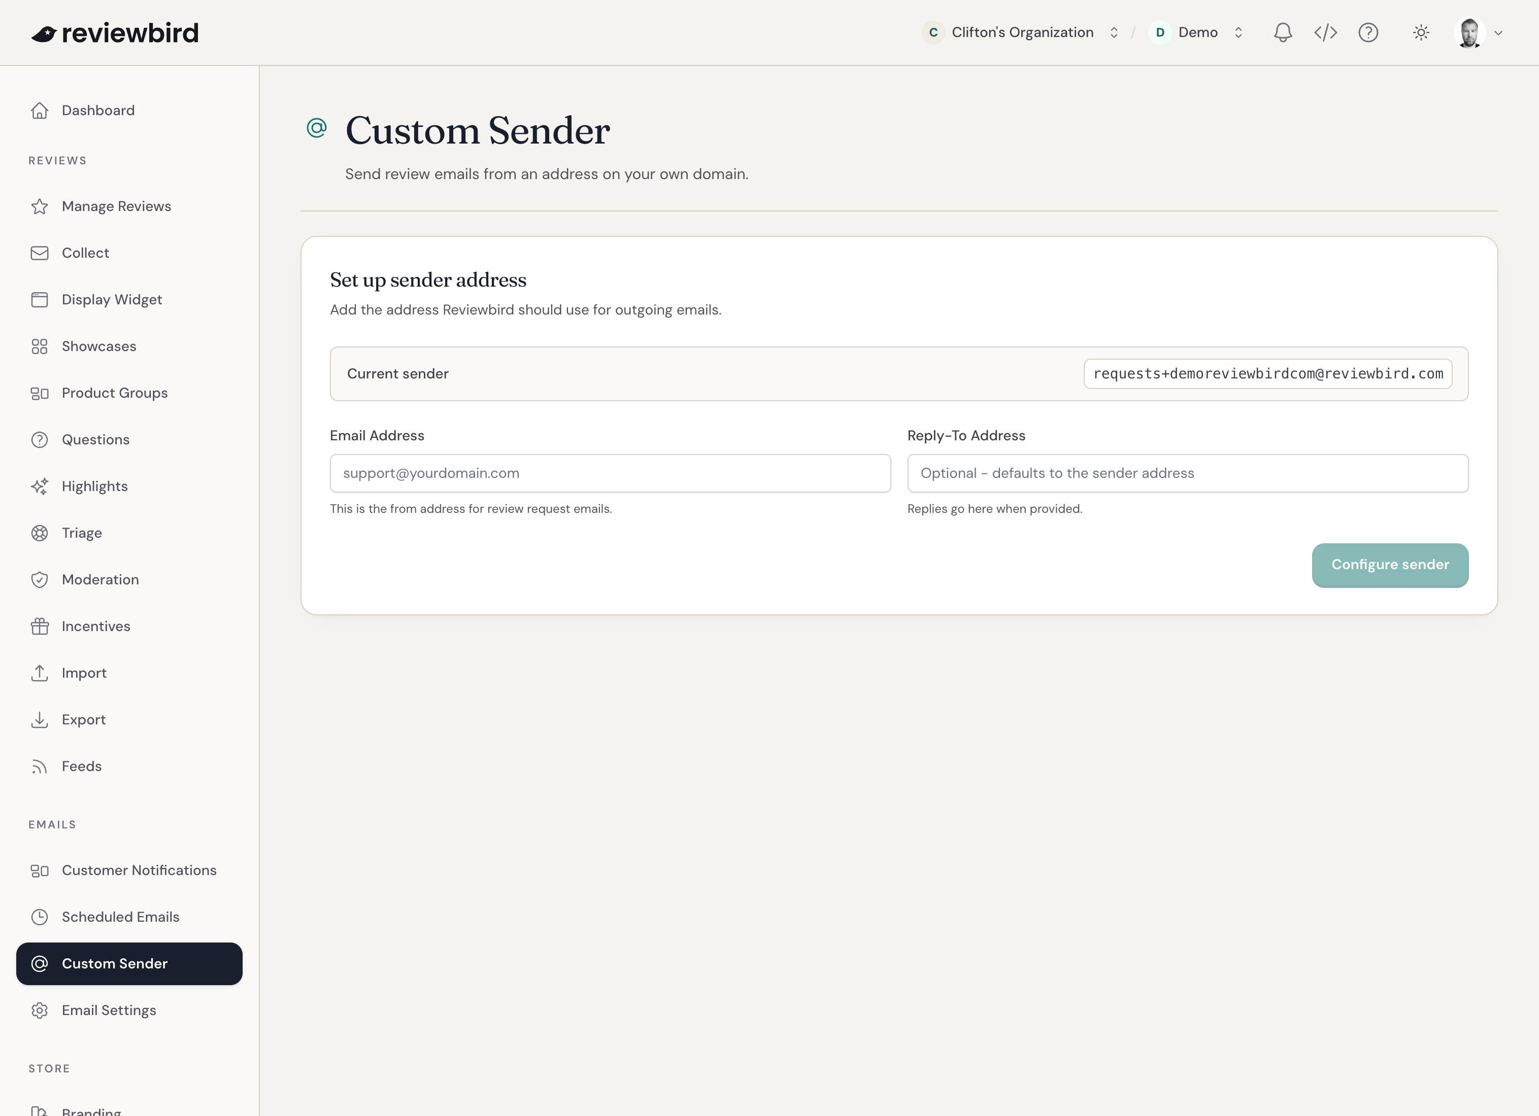The width and height of the screenshot is (1539, 1116).
Task: Click the Configure sender button
Action: 1390,565
